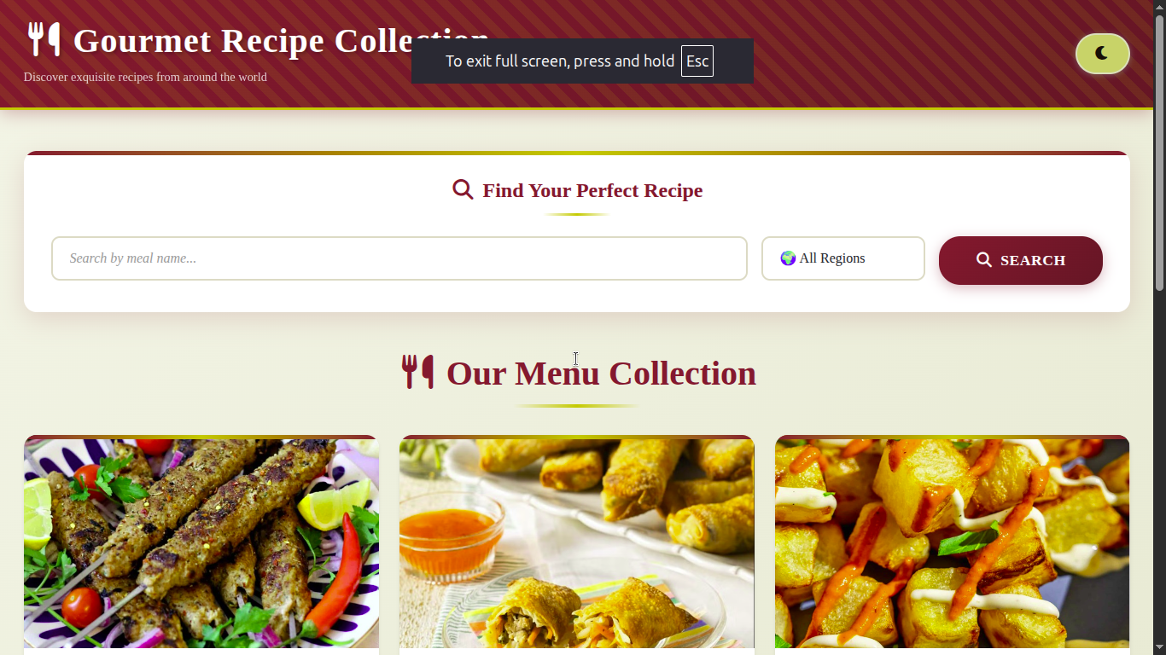Click the fork and knife logo in header
1166x655 pixels.
click(44, 40)
